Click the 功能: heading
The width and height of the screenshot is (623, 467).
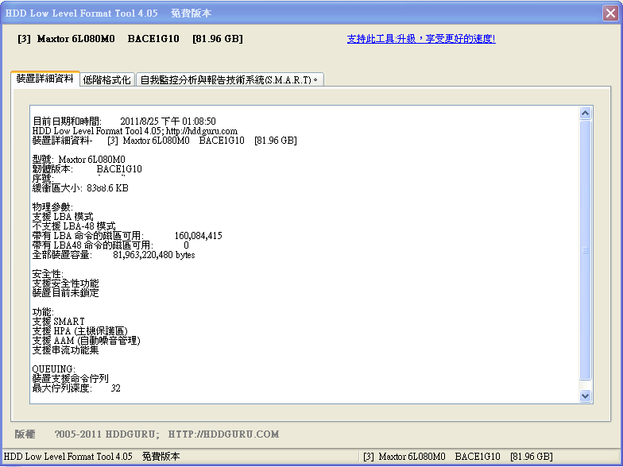[43, 312]
